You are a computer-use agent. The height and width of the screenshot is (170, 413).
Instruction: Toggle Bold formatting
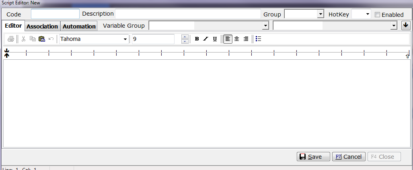(197, 39)
